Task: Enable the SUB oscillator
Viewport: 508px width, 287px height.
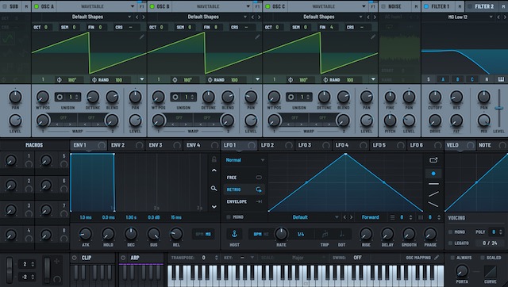Action: (x=5, y=6)
